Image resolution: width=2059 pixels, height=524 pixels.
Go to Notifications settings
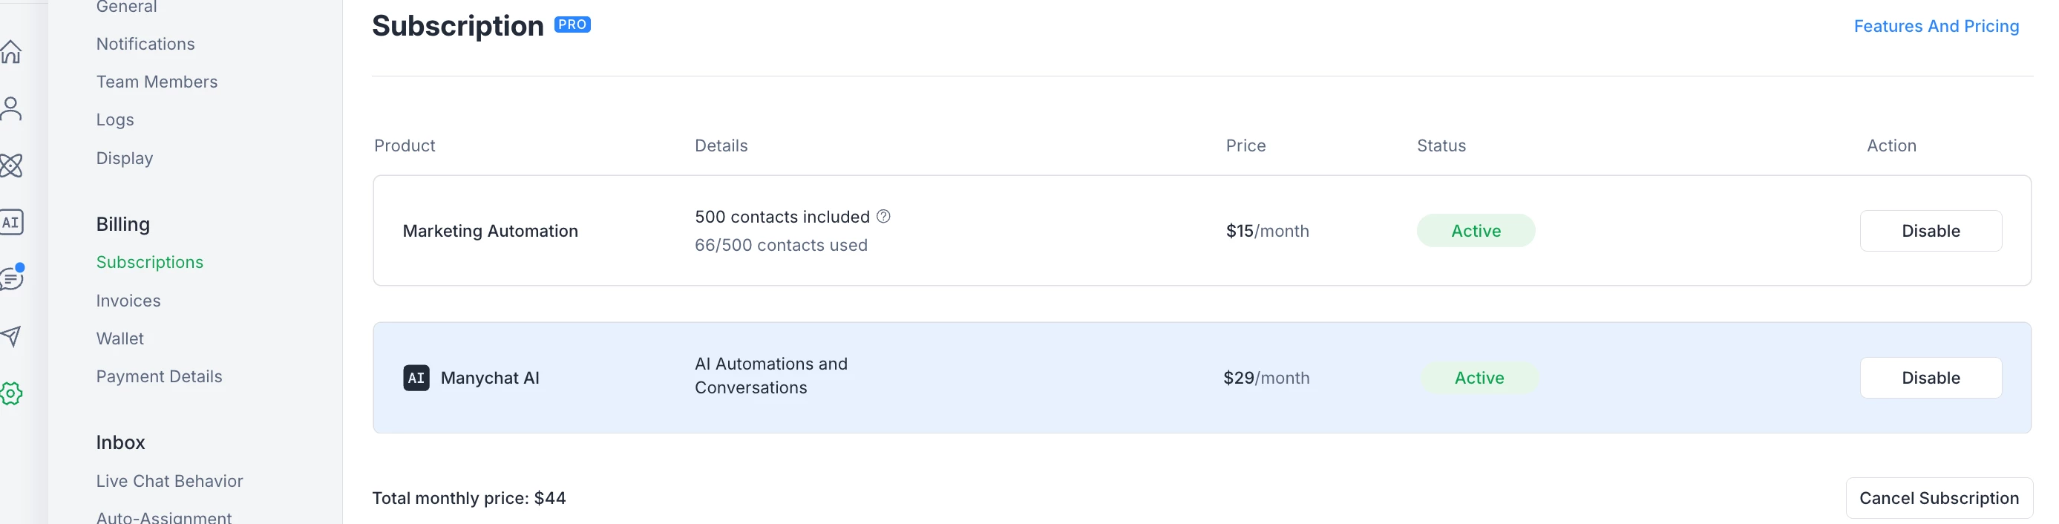point(145,44)
